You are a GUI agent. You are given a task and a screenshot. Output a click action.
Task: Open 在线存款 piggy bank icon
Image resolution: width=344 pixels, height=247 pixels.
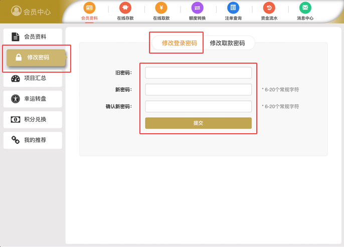(x=125, y=8)
